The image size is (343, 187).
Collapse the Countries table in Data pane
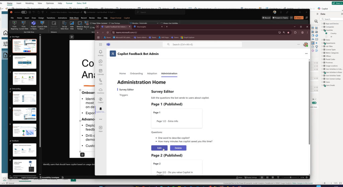coord(322,30)
